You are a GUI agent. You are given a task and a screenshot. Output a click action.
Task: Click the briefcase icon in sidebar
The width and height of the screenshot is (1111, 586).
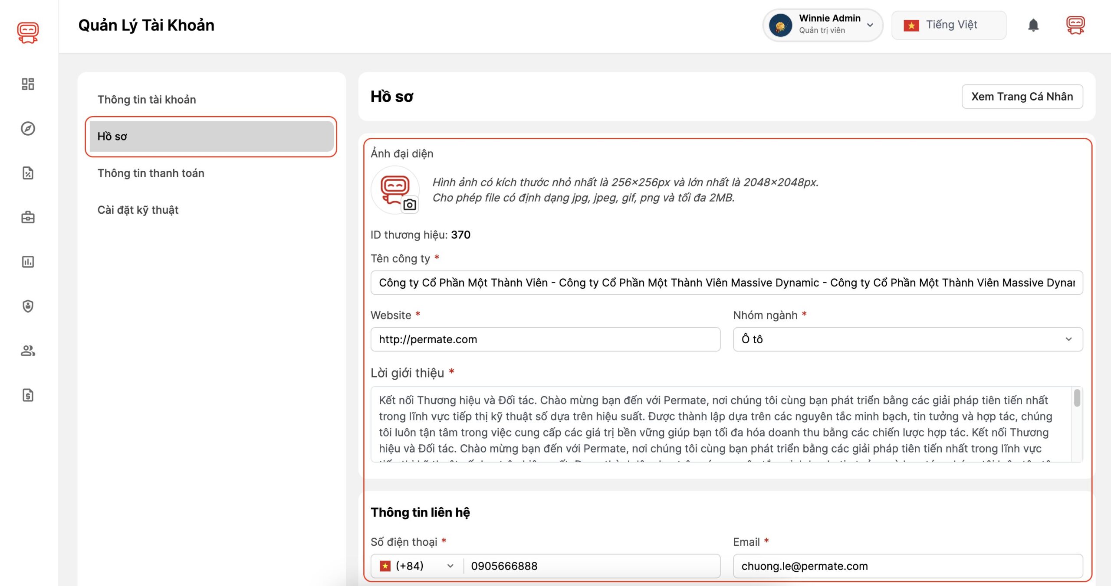[x=28, y=217]
